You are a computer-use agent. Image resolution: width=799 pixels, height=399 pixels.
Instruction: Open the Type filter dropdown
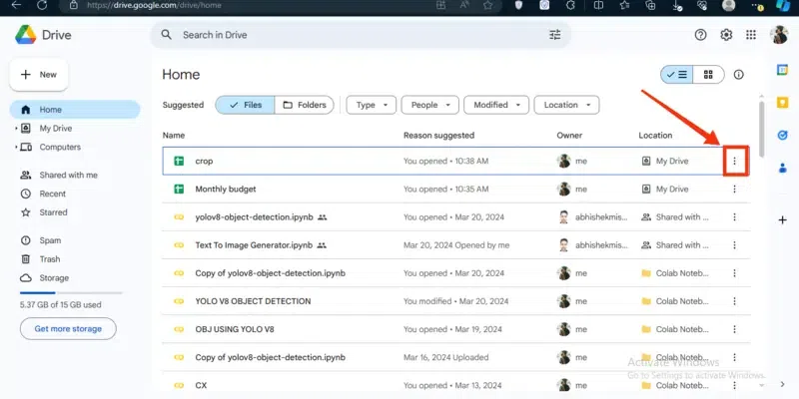(x=372, y=105)
